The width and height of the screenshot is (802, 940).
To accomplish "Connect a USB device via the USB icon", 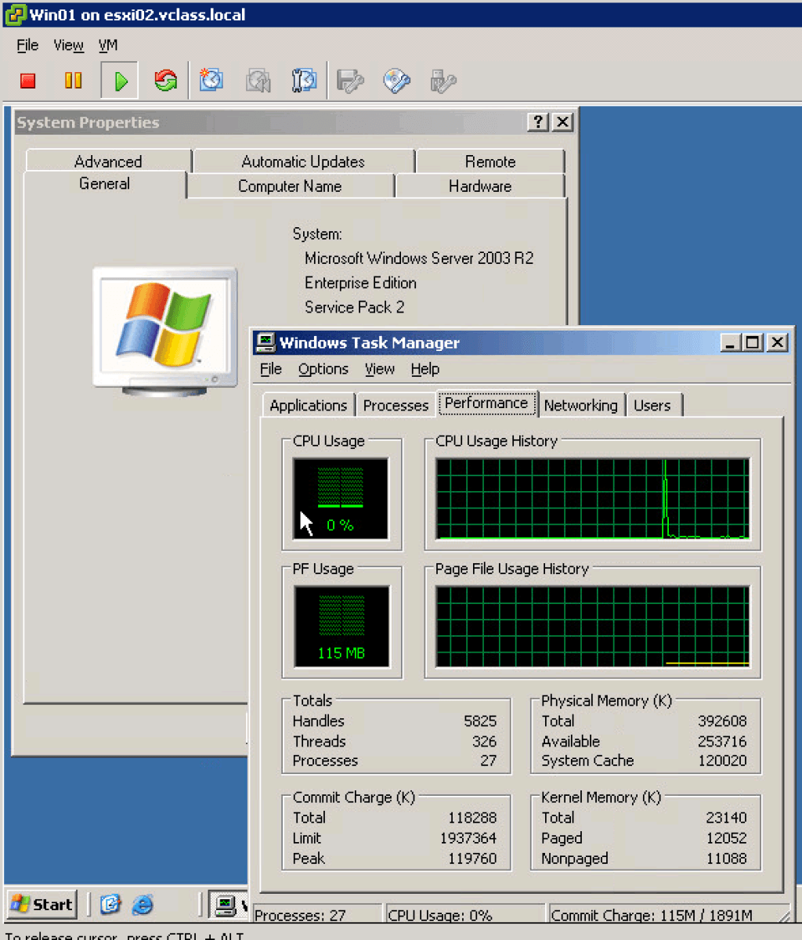I will pyautogui.click(x=443, y=80).
